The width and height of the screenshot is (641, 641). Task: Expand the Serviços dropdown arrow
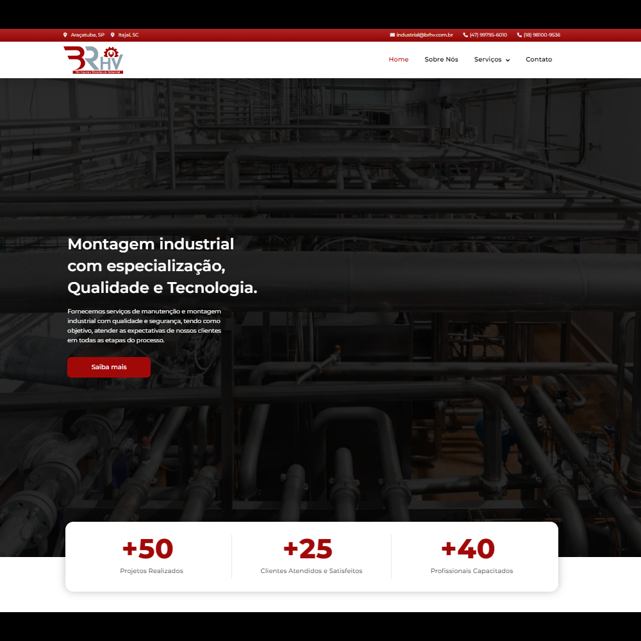click(x=508, y=60)
